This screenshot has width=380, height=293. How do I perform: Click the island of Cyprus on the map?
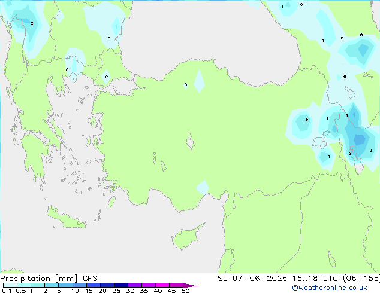tap(186, 237)
